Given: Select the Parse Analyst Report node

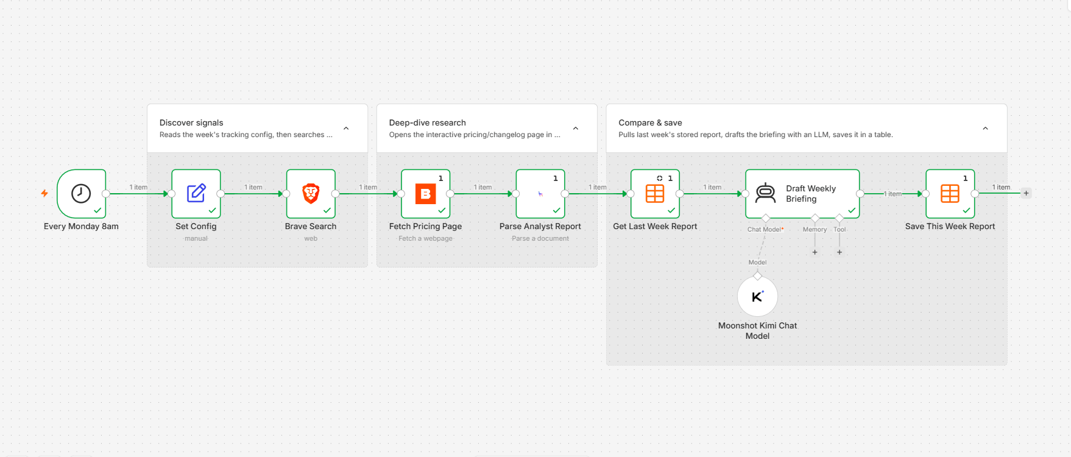Looking at the screenshot, I should tap(540, 194).
